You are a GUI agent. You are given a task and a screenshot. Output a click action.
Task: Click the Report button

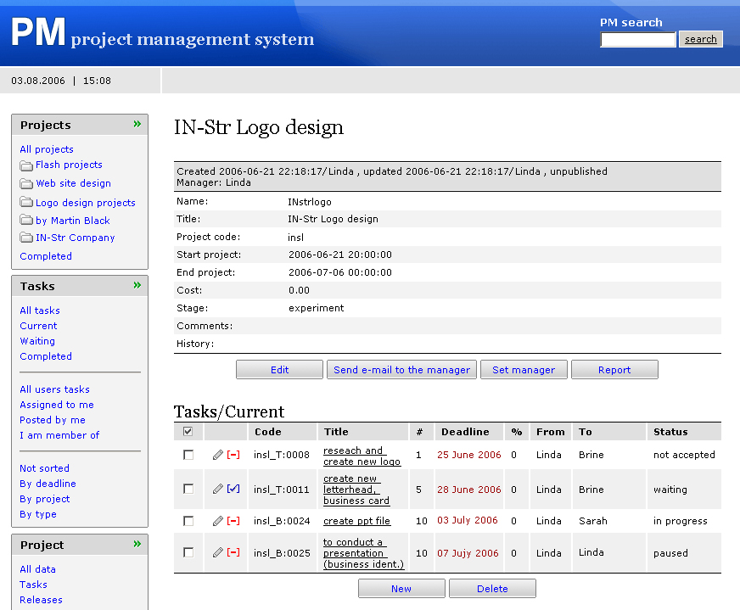tap(614, 370)
